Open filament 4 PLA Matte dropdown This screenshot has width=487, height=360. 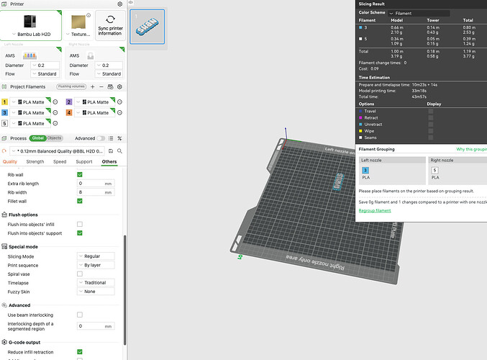click(x=95, y=112)
